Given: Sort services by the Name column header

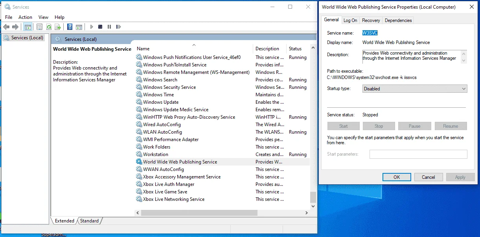Looking at the screenshot, I should click(194, 49).
